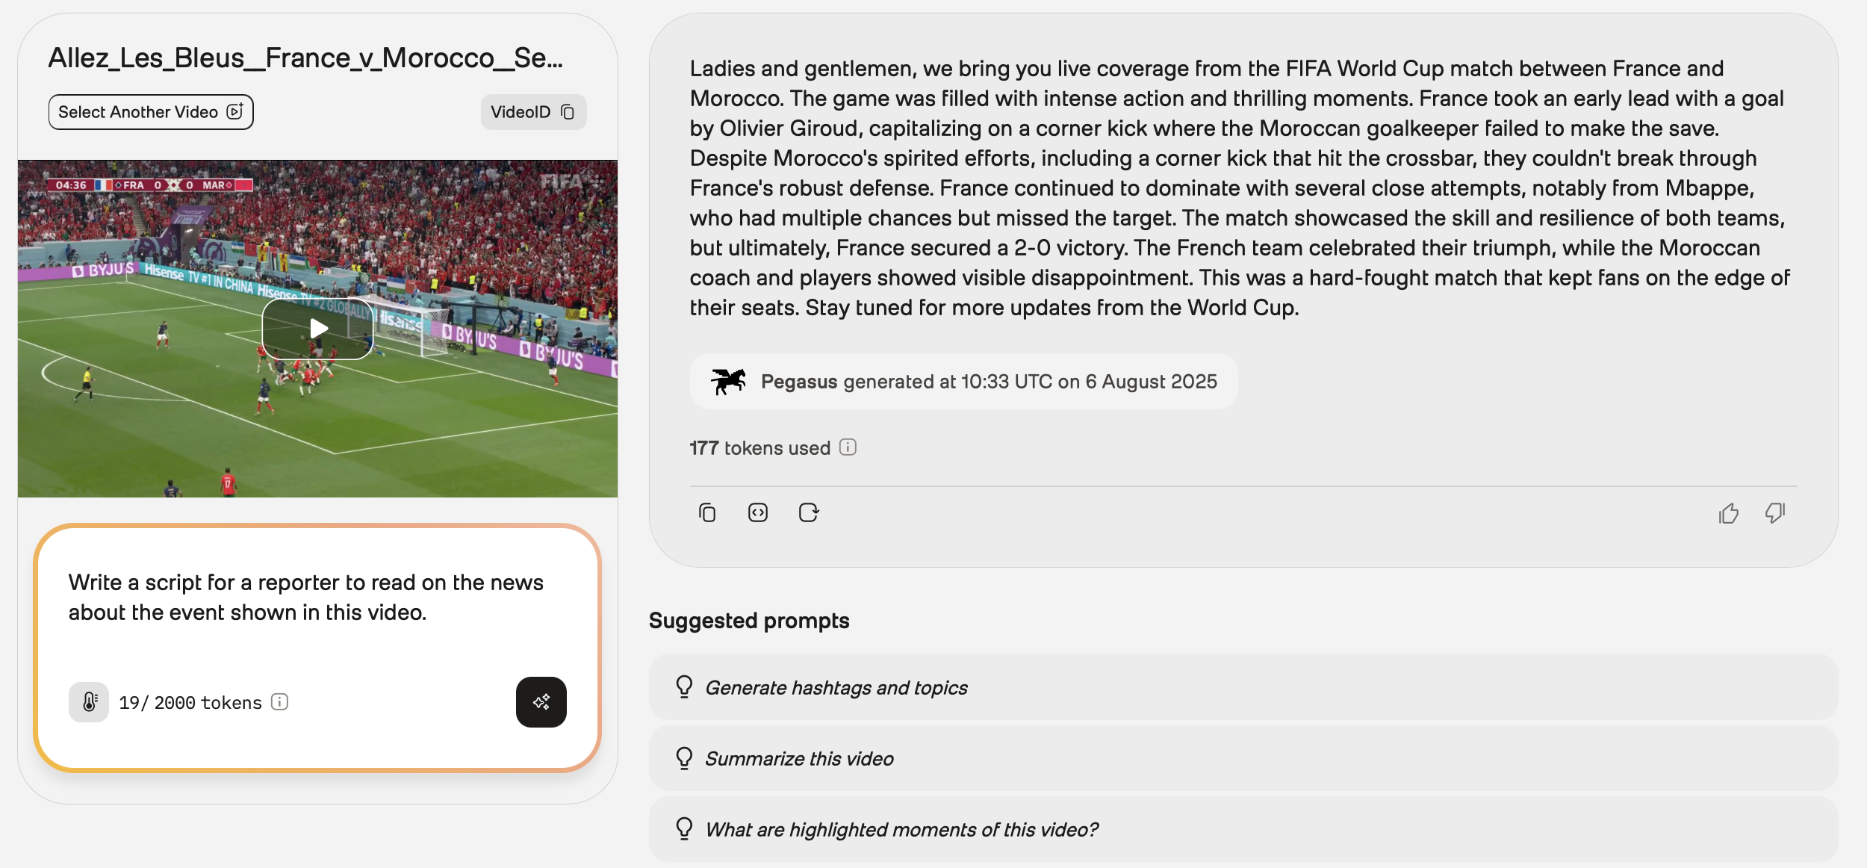
Task: Copy the VideoID
Action: pos(533,112)
